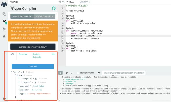The width and height of the screenshot is (171, 102).
Task: Click line 12 assert _amount <= self.value
Action: (x=86, y=33)
